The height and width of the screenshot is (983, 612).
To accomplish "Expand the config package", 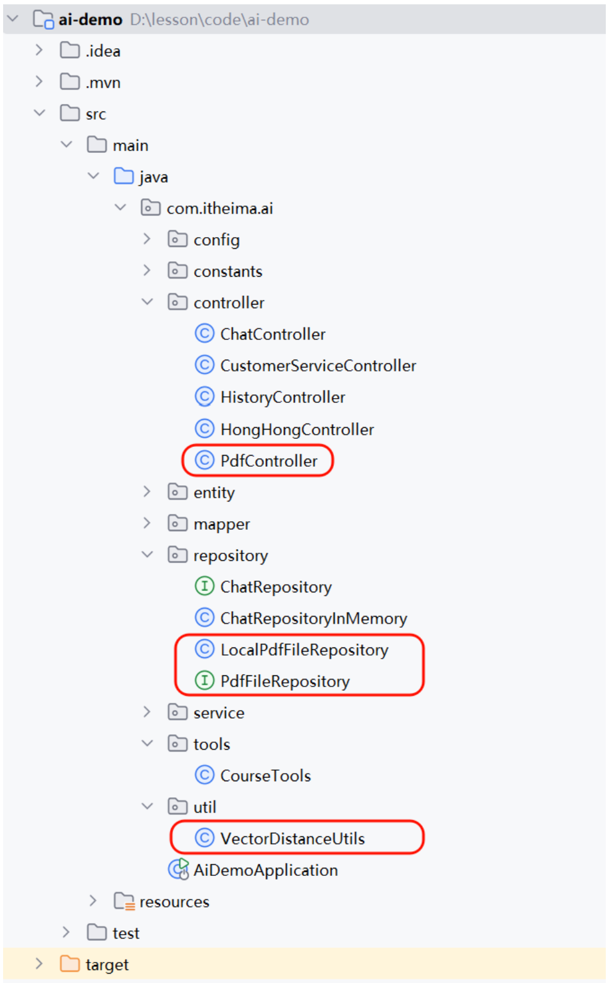I will (147, 239).
